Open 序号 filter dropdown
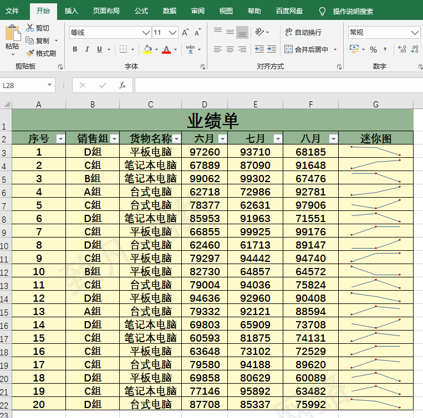Viewport: 423px width, 418px height. point(60,139)
